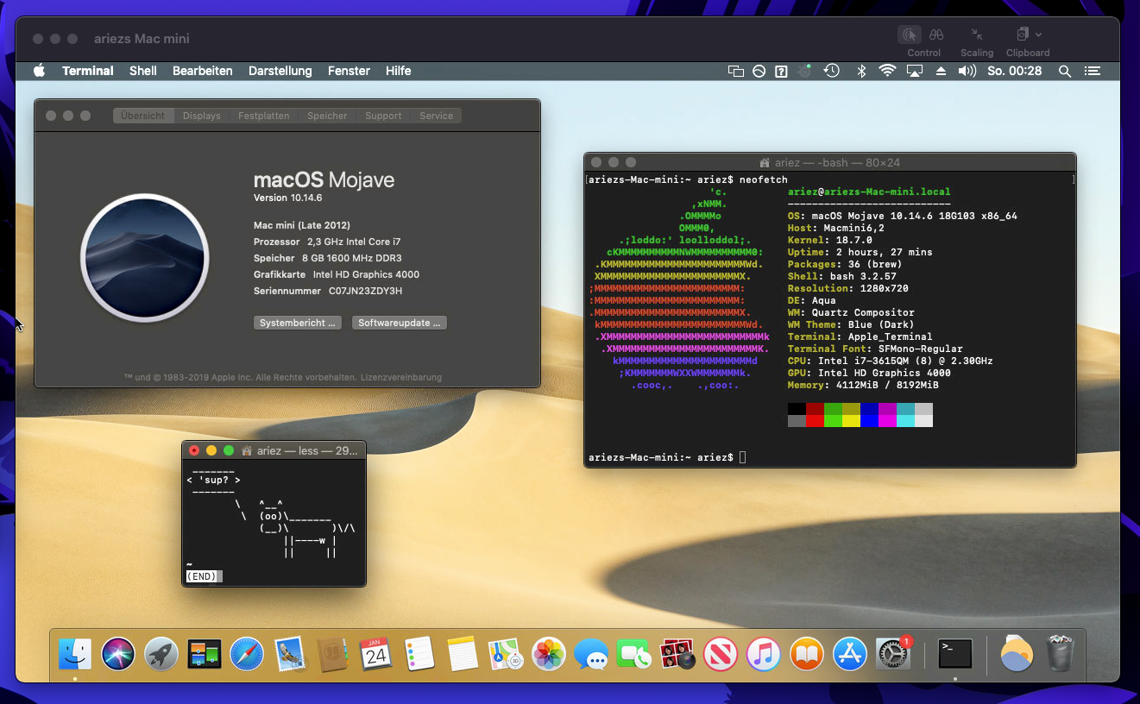Click the neofetch terminal command prompt cursor
This screenshot has height=704, width=1140.
click(x=742, y=457)
